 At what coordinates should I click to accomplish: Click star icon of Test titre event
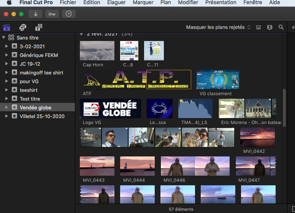pyautogui.click(x=14, y=99)
